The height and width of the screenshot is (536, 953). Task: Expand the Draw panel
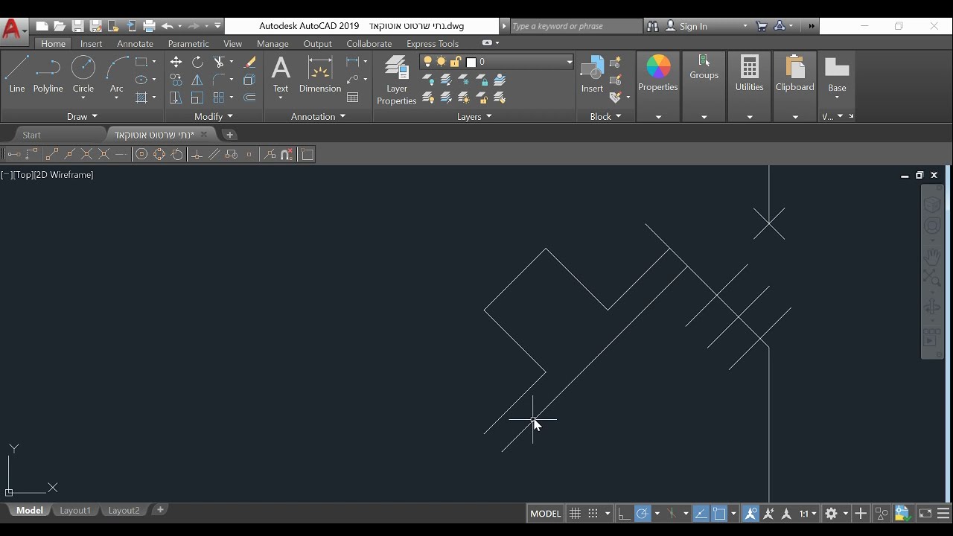pyautogui.click(x=82, y=116)
